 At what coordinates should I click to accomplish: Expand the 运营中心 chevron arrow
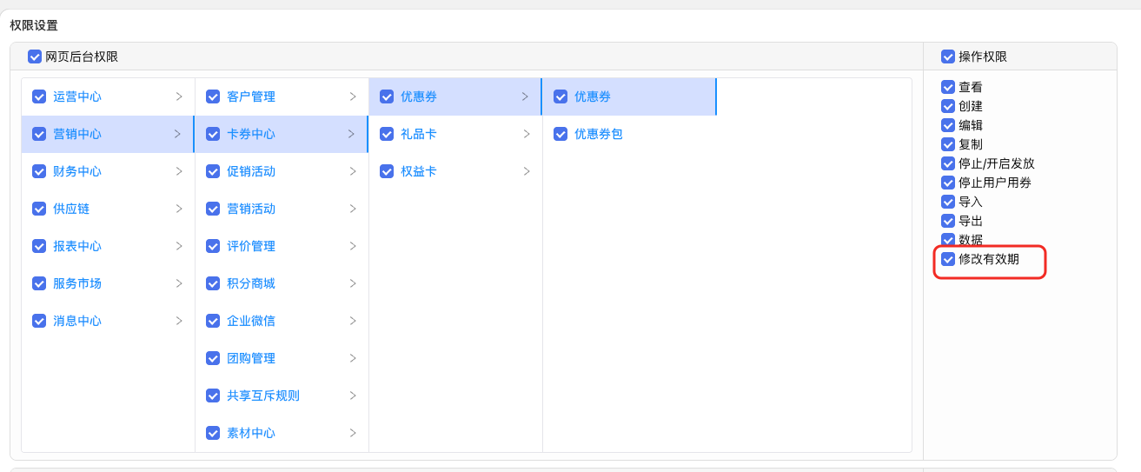178,96
